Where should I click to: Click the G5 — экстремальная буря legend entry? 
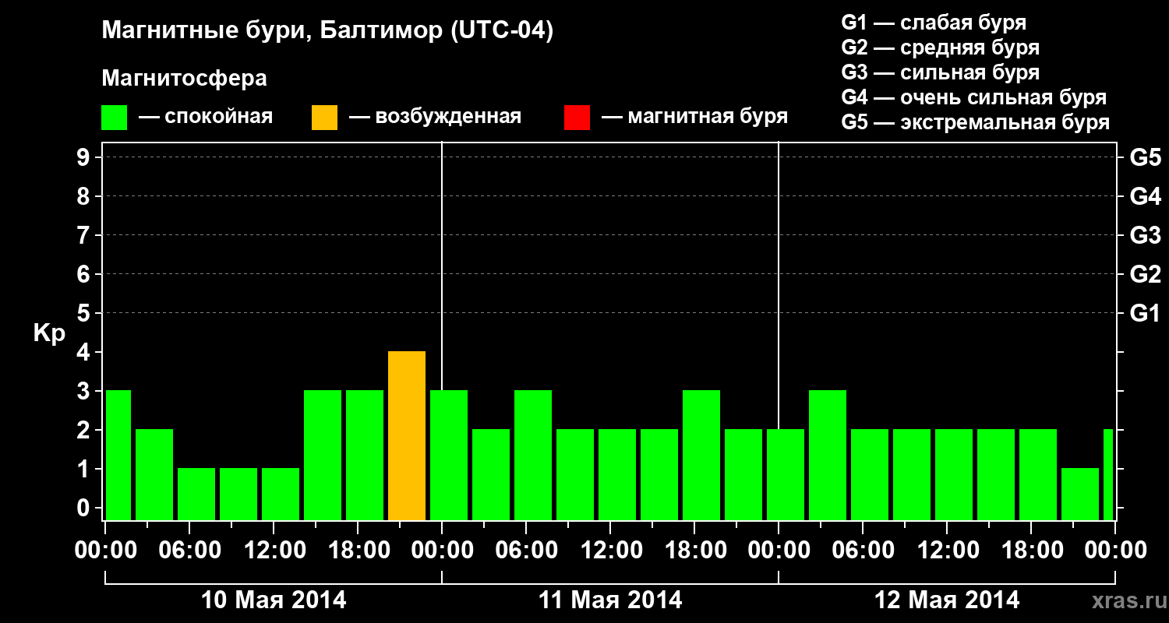point(976,122)
